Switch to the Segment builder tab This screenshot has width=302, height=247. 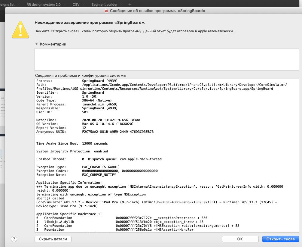[104, 5]
